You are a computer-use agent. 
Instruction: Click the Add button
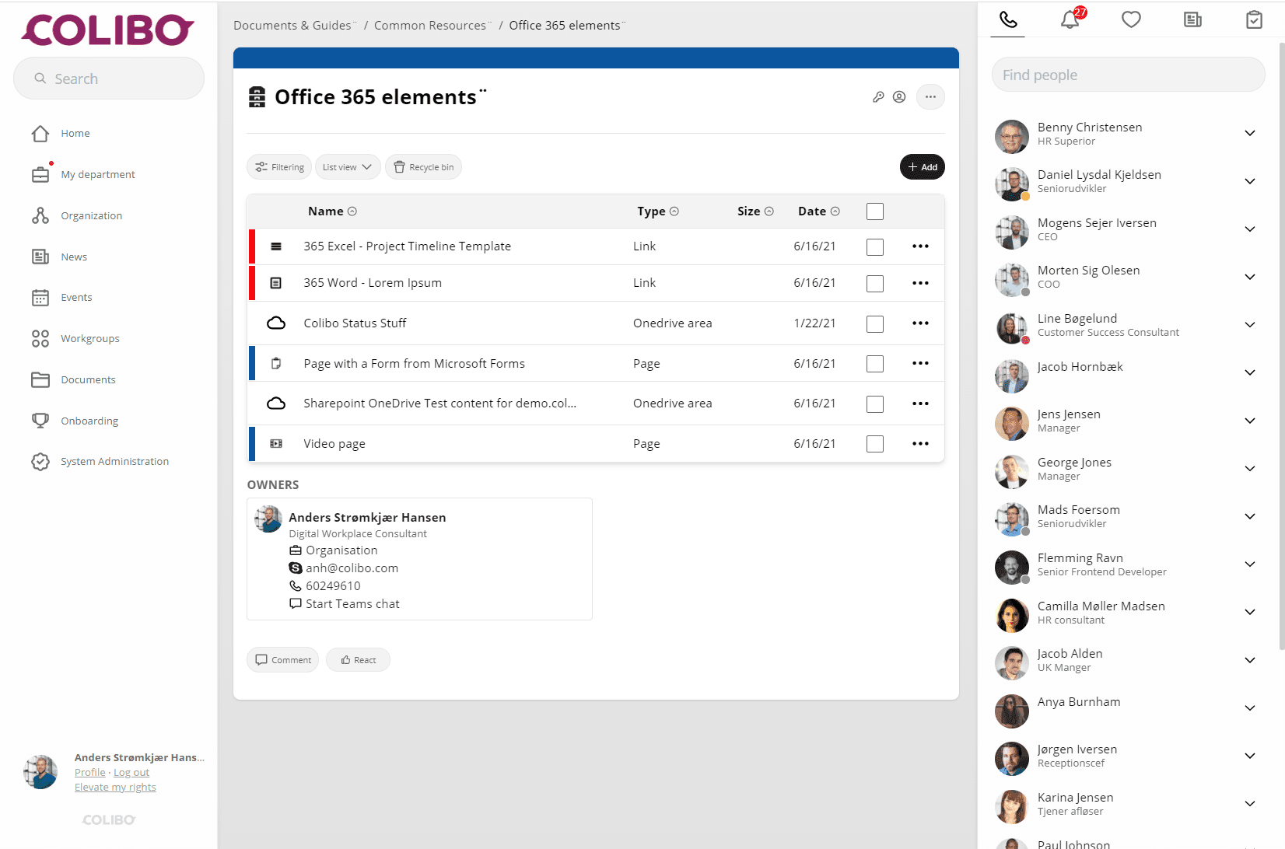point(923,167)
